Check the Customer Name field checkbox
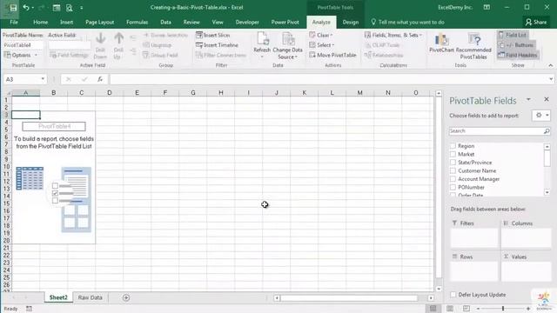The height and width of the screenshot is (313, 557). click(x=453, y=170)
